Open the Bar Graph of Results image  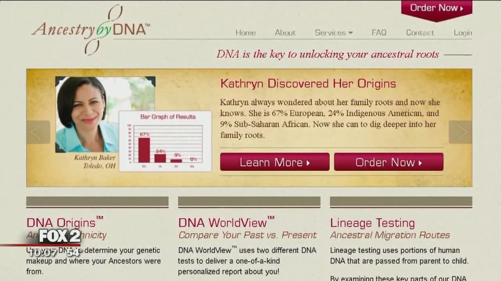pyautogui.click(x=165, y=141)
